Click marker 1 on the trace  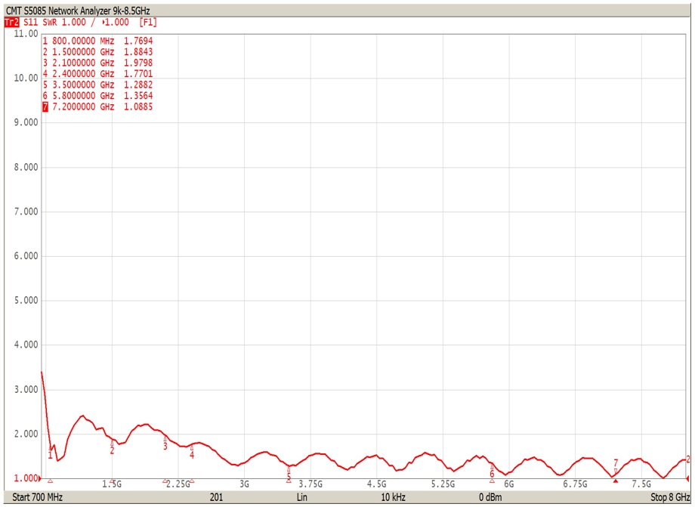[51, 453]
